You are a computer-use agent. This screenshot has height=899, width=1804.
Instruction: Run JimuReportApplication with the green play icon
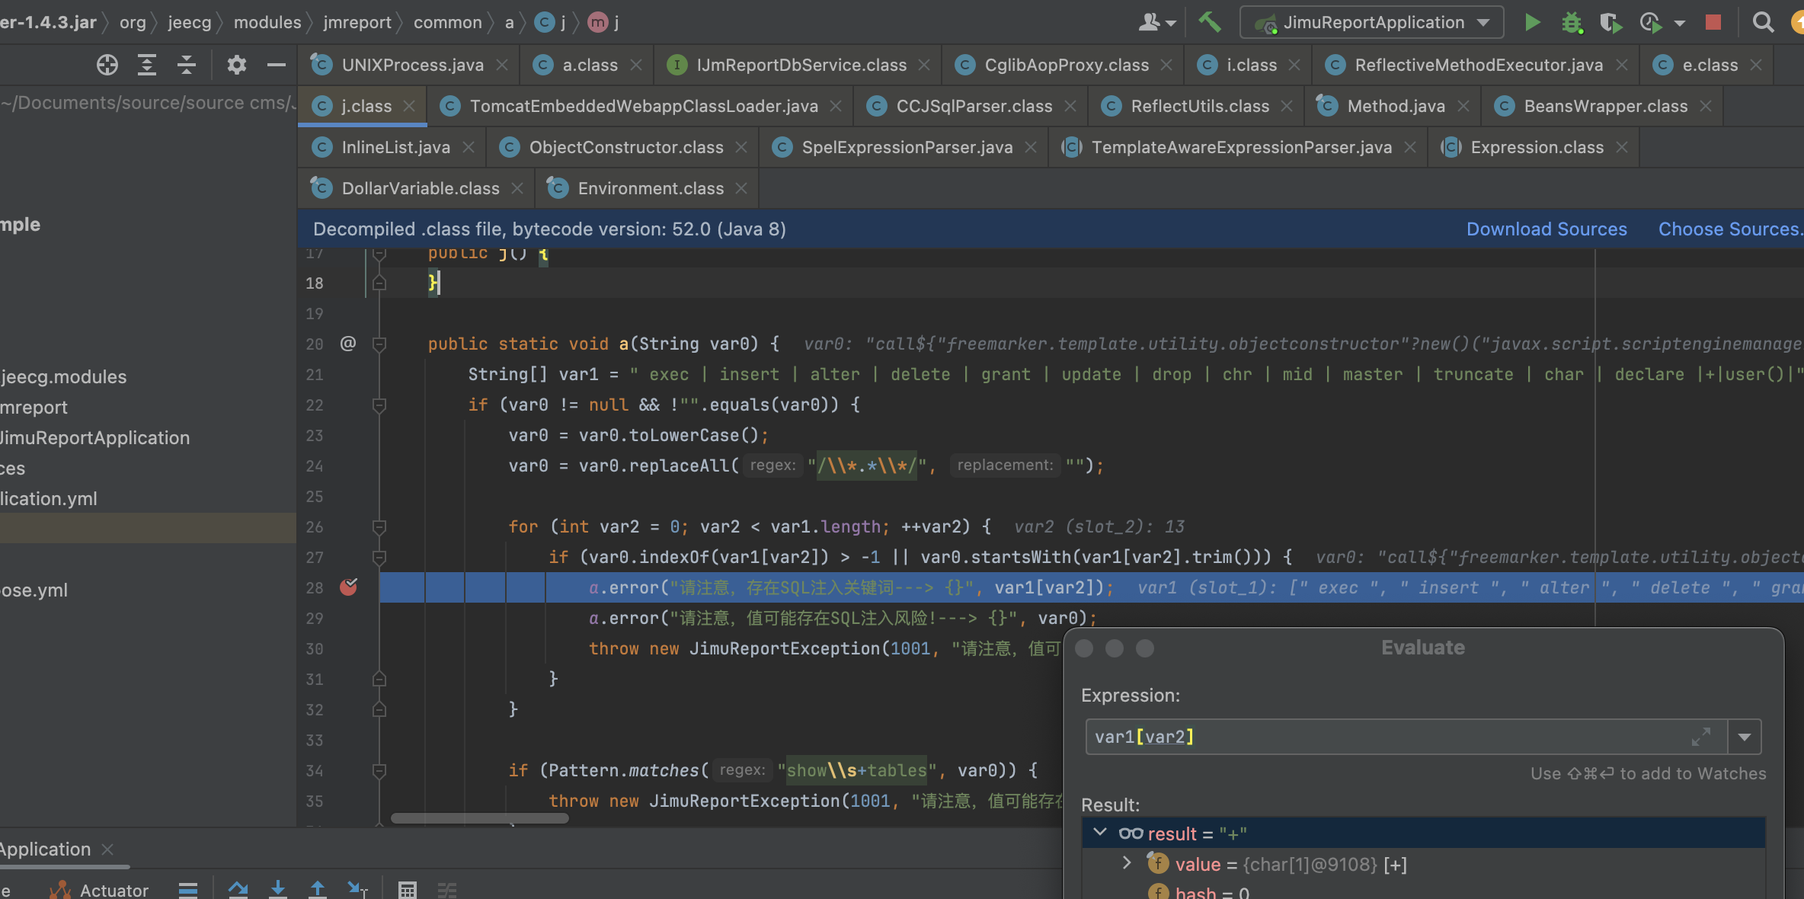[1532, 22]
